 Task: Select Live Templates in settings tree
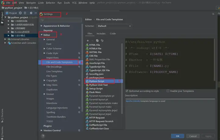(x=54, y=72)
